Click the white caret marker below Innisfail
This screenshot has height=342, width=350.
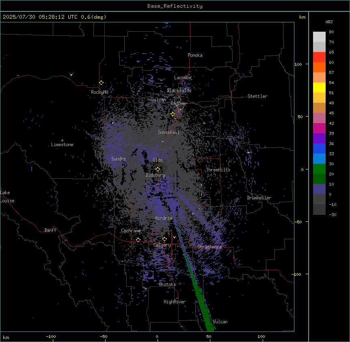point(162,141)
